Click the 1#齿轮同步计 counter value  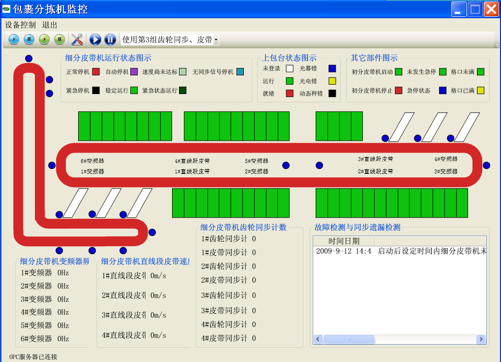pos(254,238)
